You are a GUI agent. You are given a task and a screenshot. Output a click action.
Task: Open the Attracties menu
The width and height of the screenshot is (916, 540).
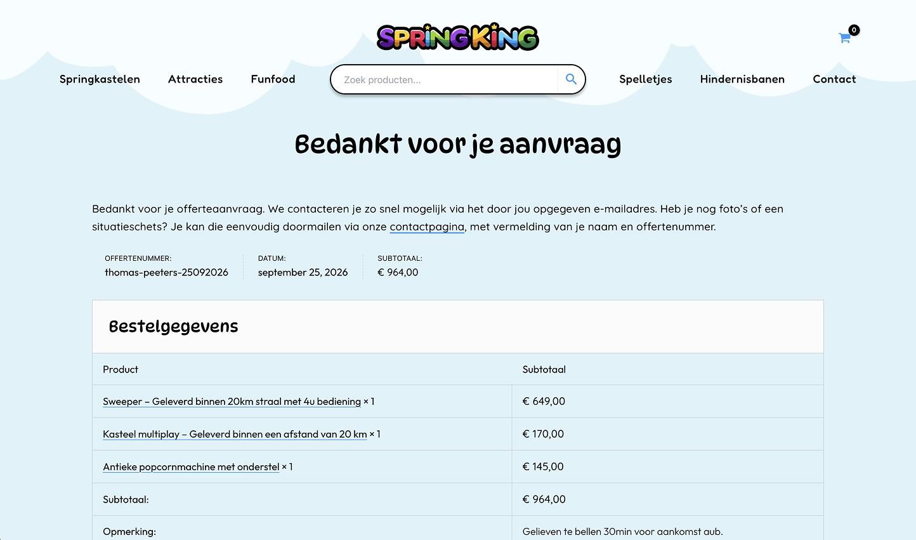[x=195, y=79]
